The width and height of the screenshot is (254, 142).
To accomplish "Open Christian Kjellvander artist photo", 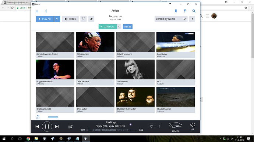I will point(135,97).
